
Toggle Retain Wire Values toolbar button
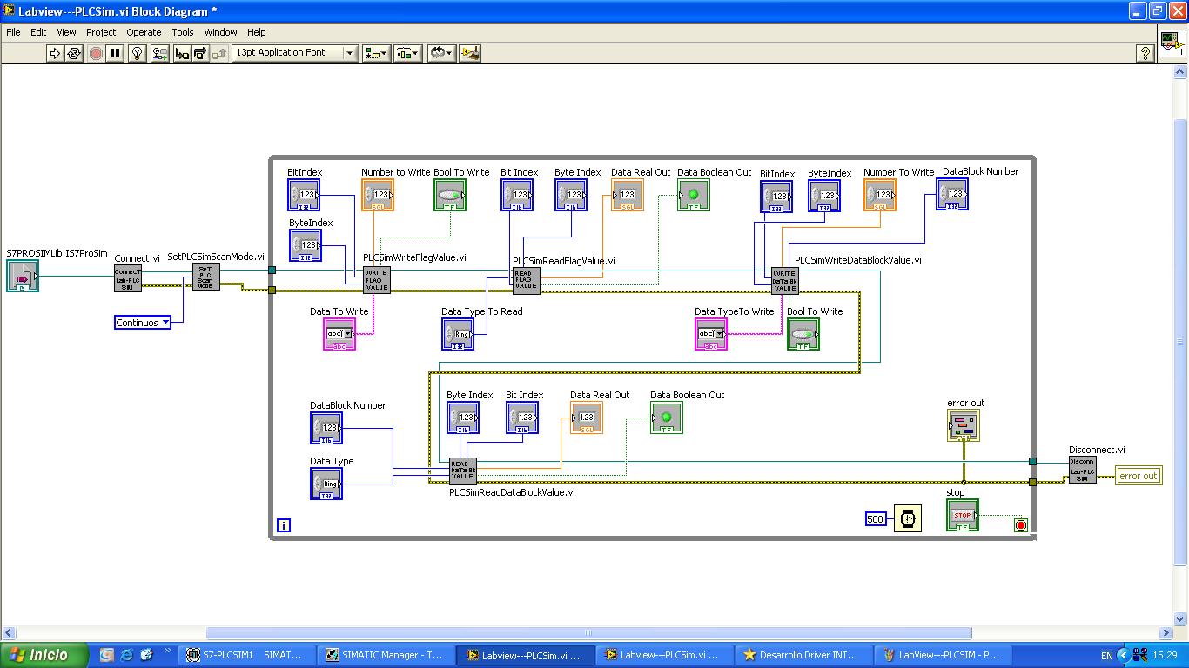pyautogui.click(x=160, y=53)
